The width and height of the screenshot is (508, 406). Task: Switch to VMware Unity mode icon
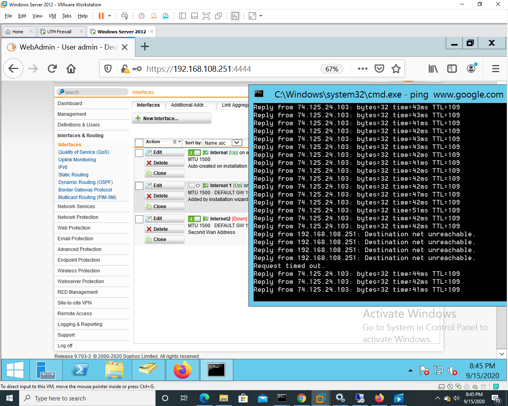(218, 16)
